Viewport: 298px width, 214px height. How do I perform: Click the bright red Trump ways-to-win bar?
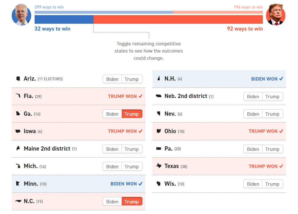point(178,19)
